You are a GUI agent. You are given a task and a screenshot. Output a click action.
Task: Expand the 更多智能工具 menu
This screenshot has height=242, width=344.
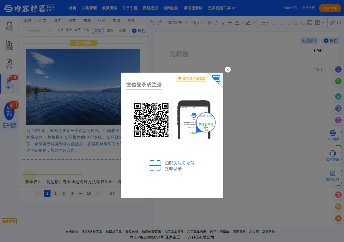click(x=221, y=8)
